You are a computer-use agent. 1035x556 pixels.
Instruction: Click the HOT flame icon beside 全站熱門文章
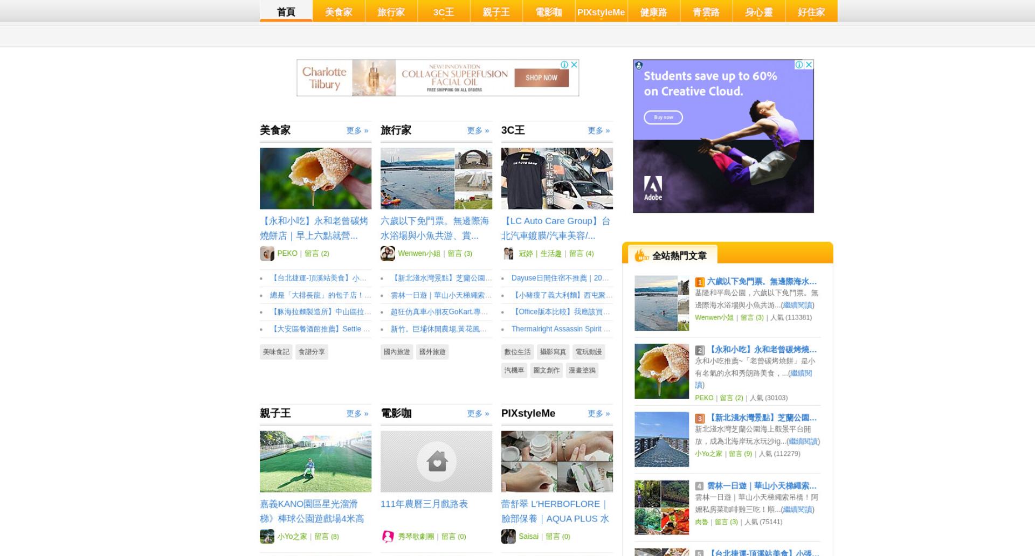(641, 255)
